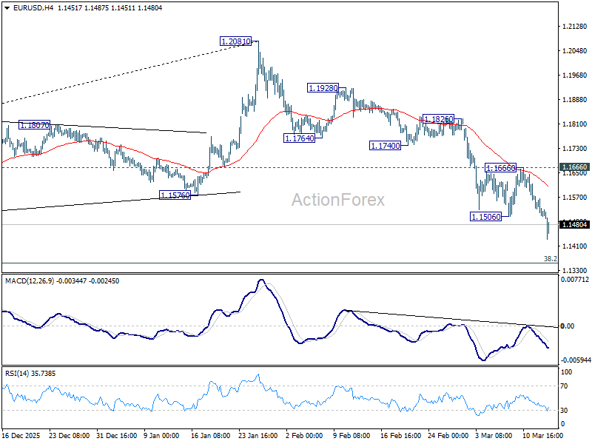Click the 1.18880 price axis value
The width and height of the screenshot is (592, 444).
(x=575, y=100)
